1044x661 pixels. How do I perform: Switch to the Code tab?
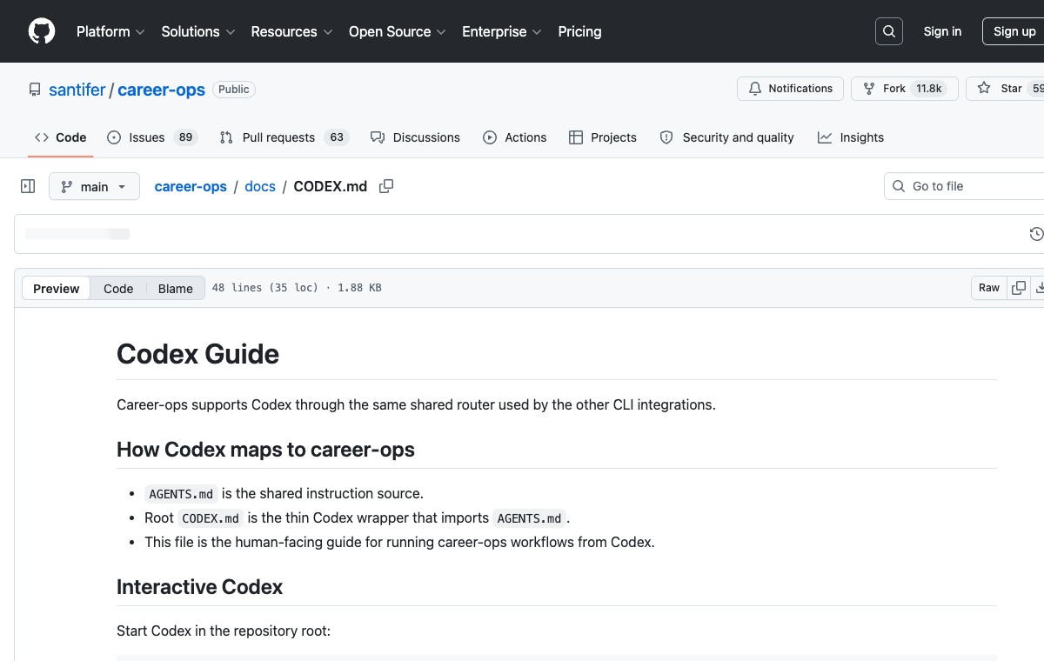61,137
